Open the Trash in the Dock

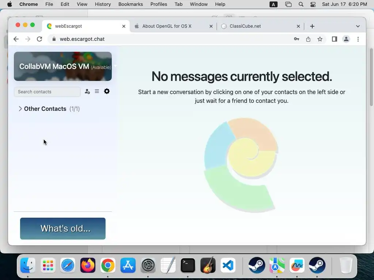[x=346, y=265]
